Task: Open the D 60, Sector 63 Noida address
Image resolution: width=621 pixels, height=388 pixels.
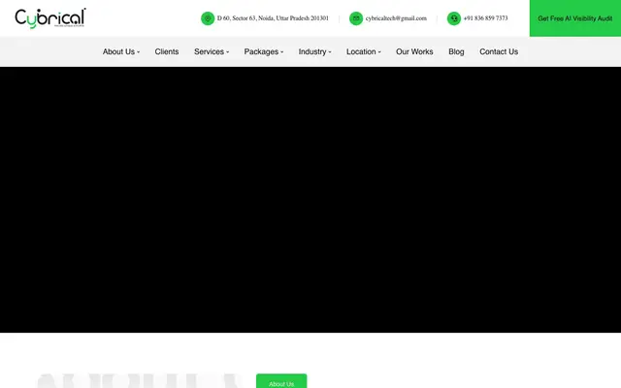Action: tap(273, 18)
